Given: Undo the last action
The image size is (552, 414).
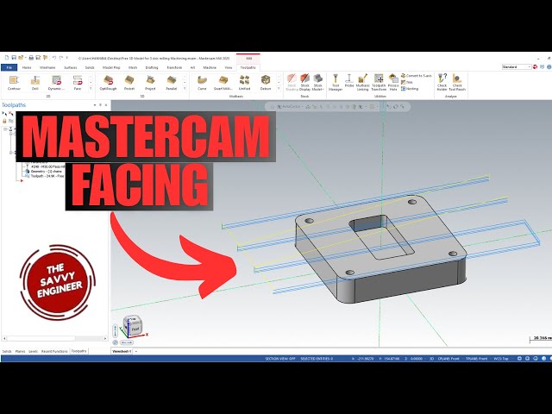Looking at the screenshot, I should 54,58.
